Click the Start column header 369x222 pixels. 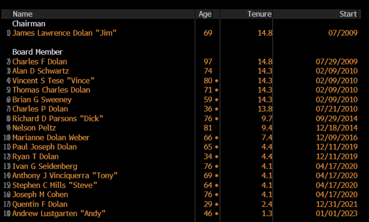[348, 14]
